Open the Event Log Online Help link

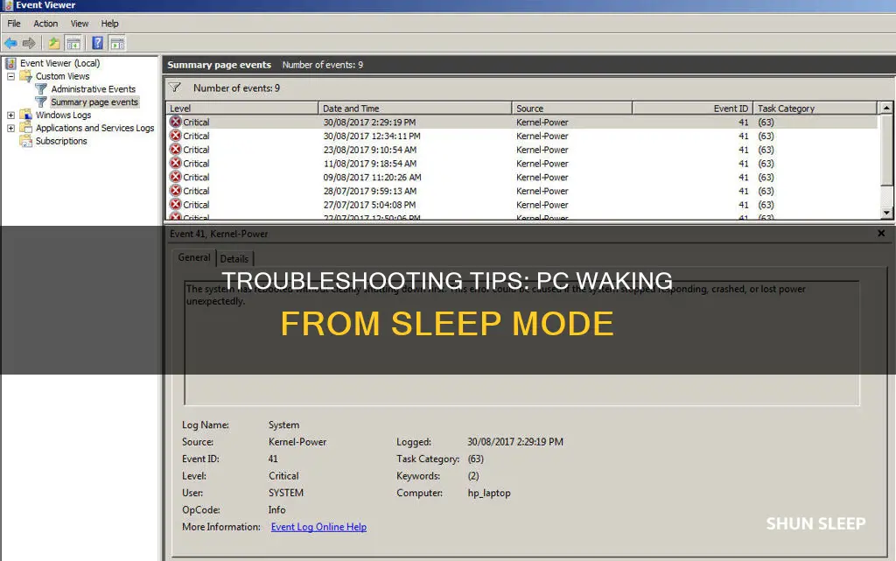click(x=318, y=527)
